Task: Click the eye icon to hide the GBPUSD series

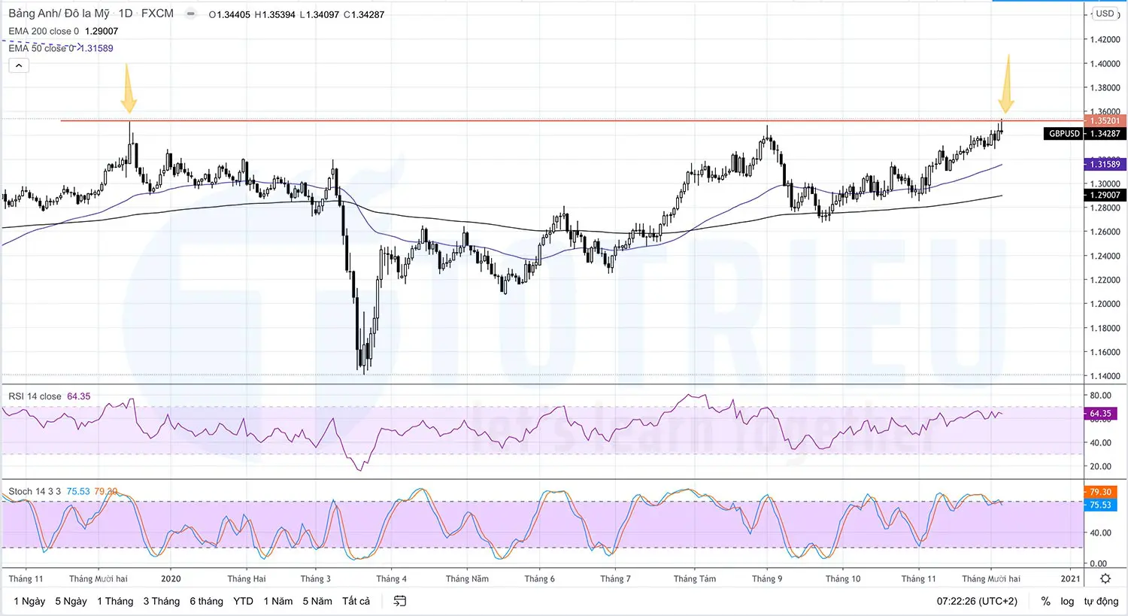Action: (x=191, y=14)
